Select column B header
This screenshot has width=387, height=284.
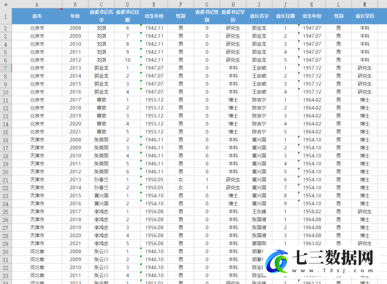(x=75, y=4)
